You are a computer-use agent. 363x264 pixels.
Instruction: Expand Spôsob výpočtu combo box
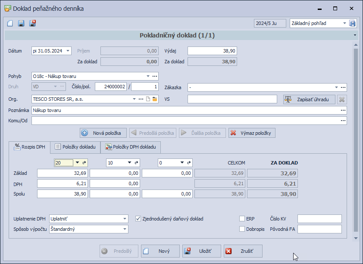click(x=125, y=229)
